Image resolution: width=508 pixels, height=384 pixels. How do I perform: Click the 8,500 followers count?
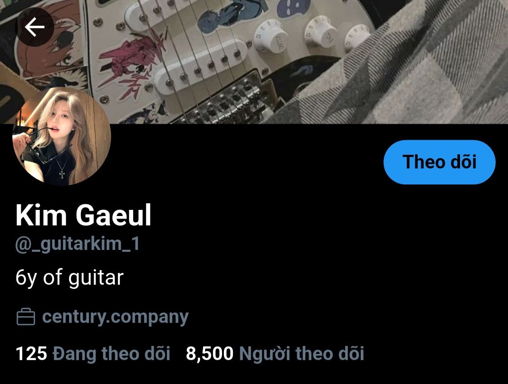pyautogui.click(x=210, y=353)
